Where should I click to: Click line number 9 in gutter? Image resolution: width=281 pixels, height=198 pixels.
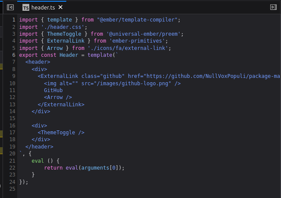click(14, 76)
